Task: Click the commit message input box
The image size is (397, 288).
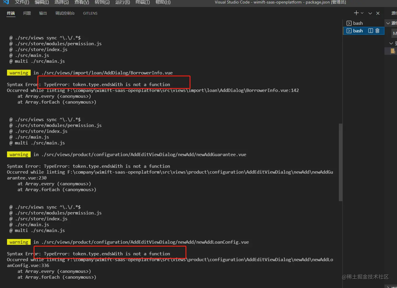Action: tap(394, 33)
